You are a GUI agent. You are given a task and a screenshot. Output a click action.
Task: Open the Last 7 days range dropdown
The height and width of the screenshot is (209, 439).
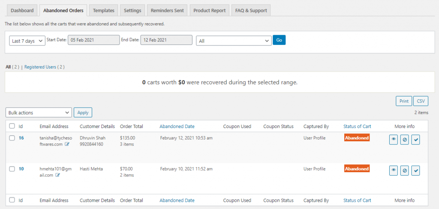tap(27, 41)
